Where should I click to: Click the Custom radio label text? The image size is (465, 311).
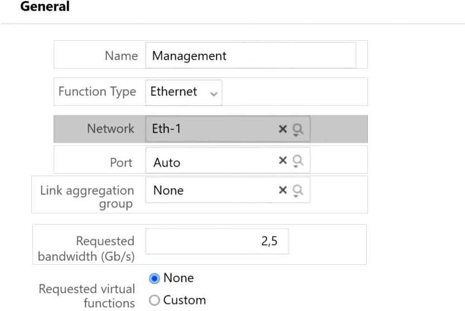(x=184, y=300)
